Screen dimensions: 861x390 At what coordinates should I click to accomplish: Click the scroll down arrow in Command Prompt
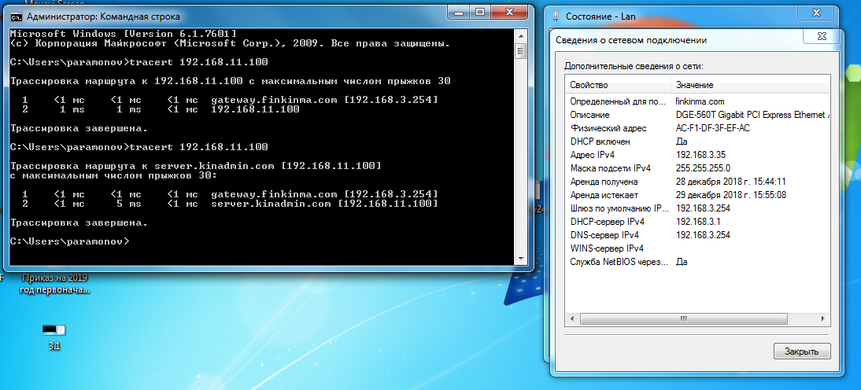click(519, 259)
